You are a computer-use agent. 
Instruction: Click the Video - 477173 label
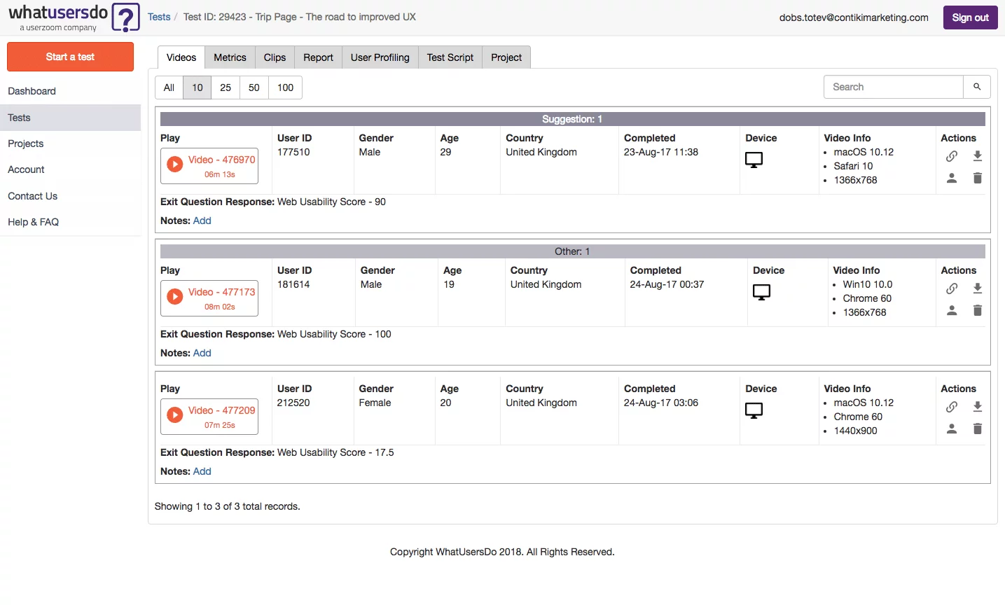(221, 292)
